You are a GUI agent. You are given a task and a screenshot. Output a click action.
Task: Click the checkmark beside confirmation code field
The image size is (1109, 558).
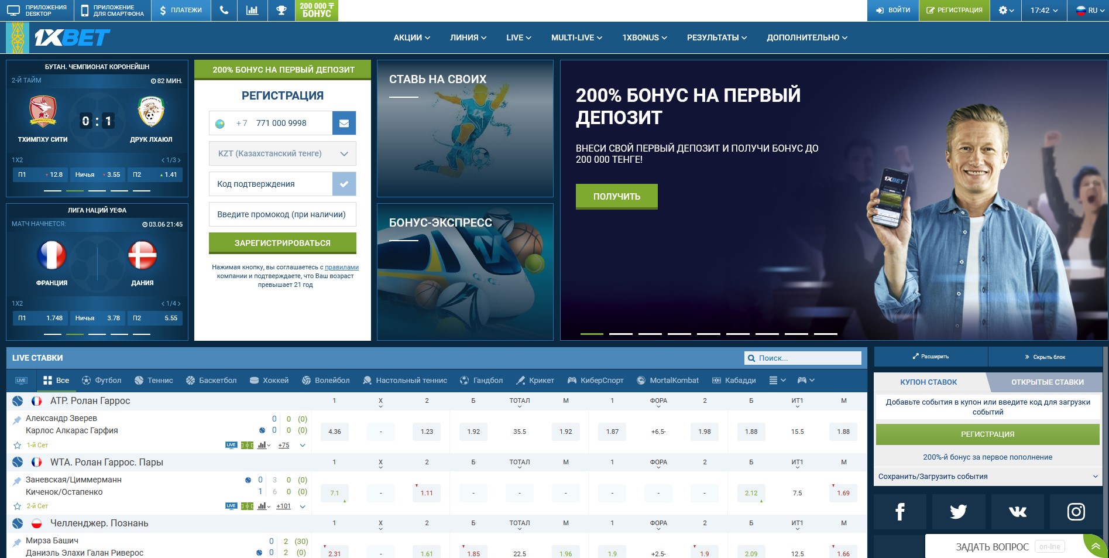344,184
